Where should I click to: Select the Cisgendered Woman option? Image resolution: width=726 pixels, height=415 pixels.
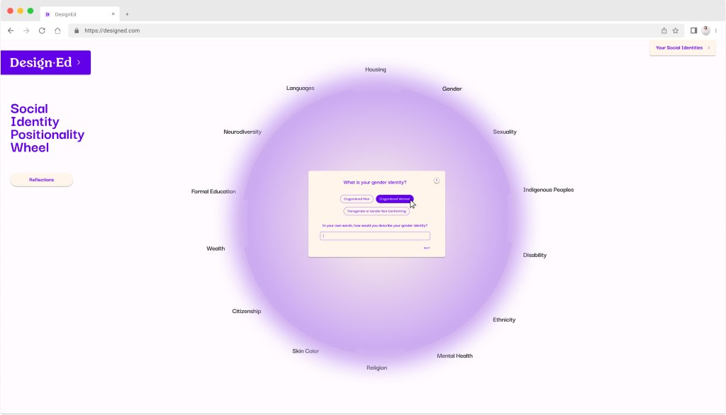click(394, 199)
